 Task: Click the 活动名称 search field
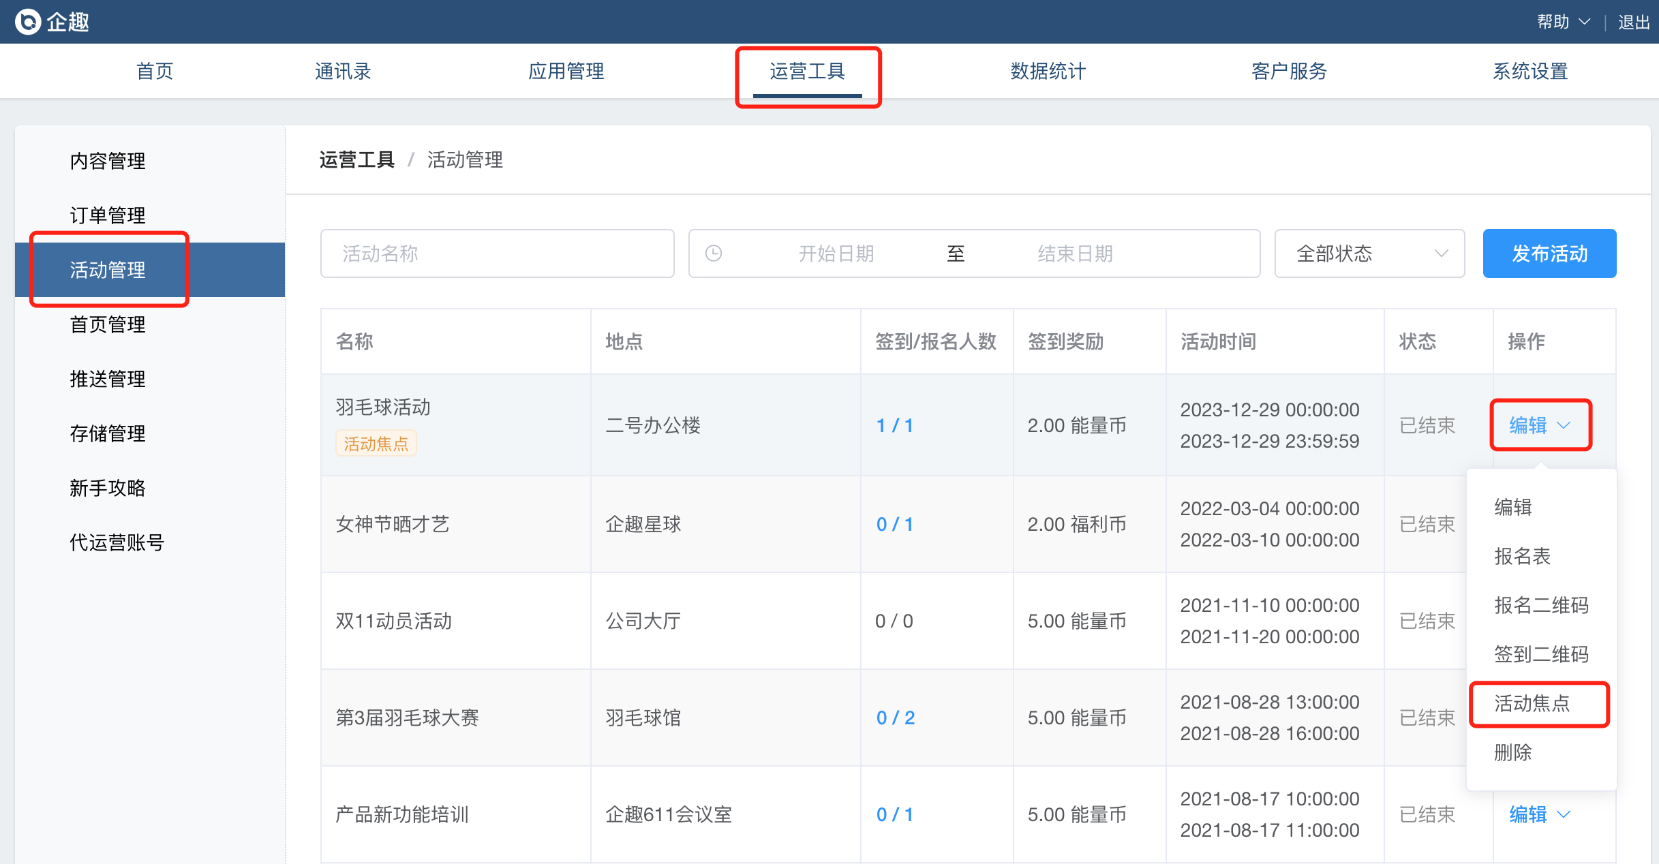click(497, 253)
